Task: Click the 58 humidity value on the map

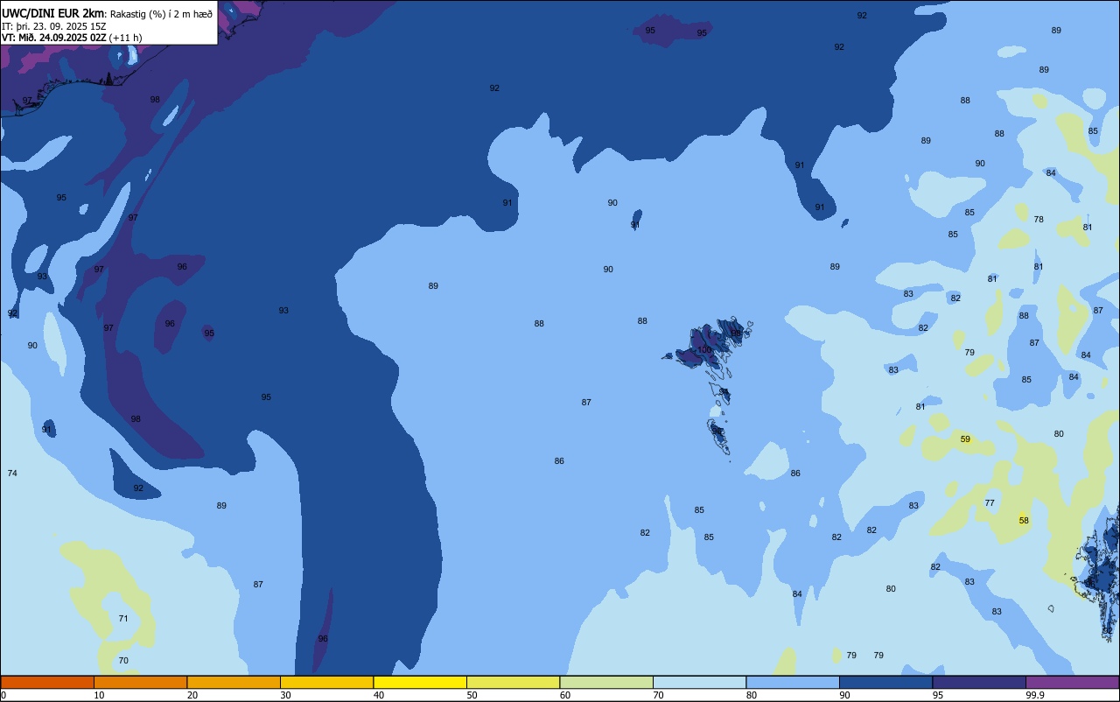Action: pos(1024,521)
